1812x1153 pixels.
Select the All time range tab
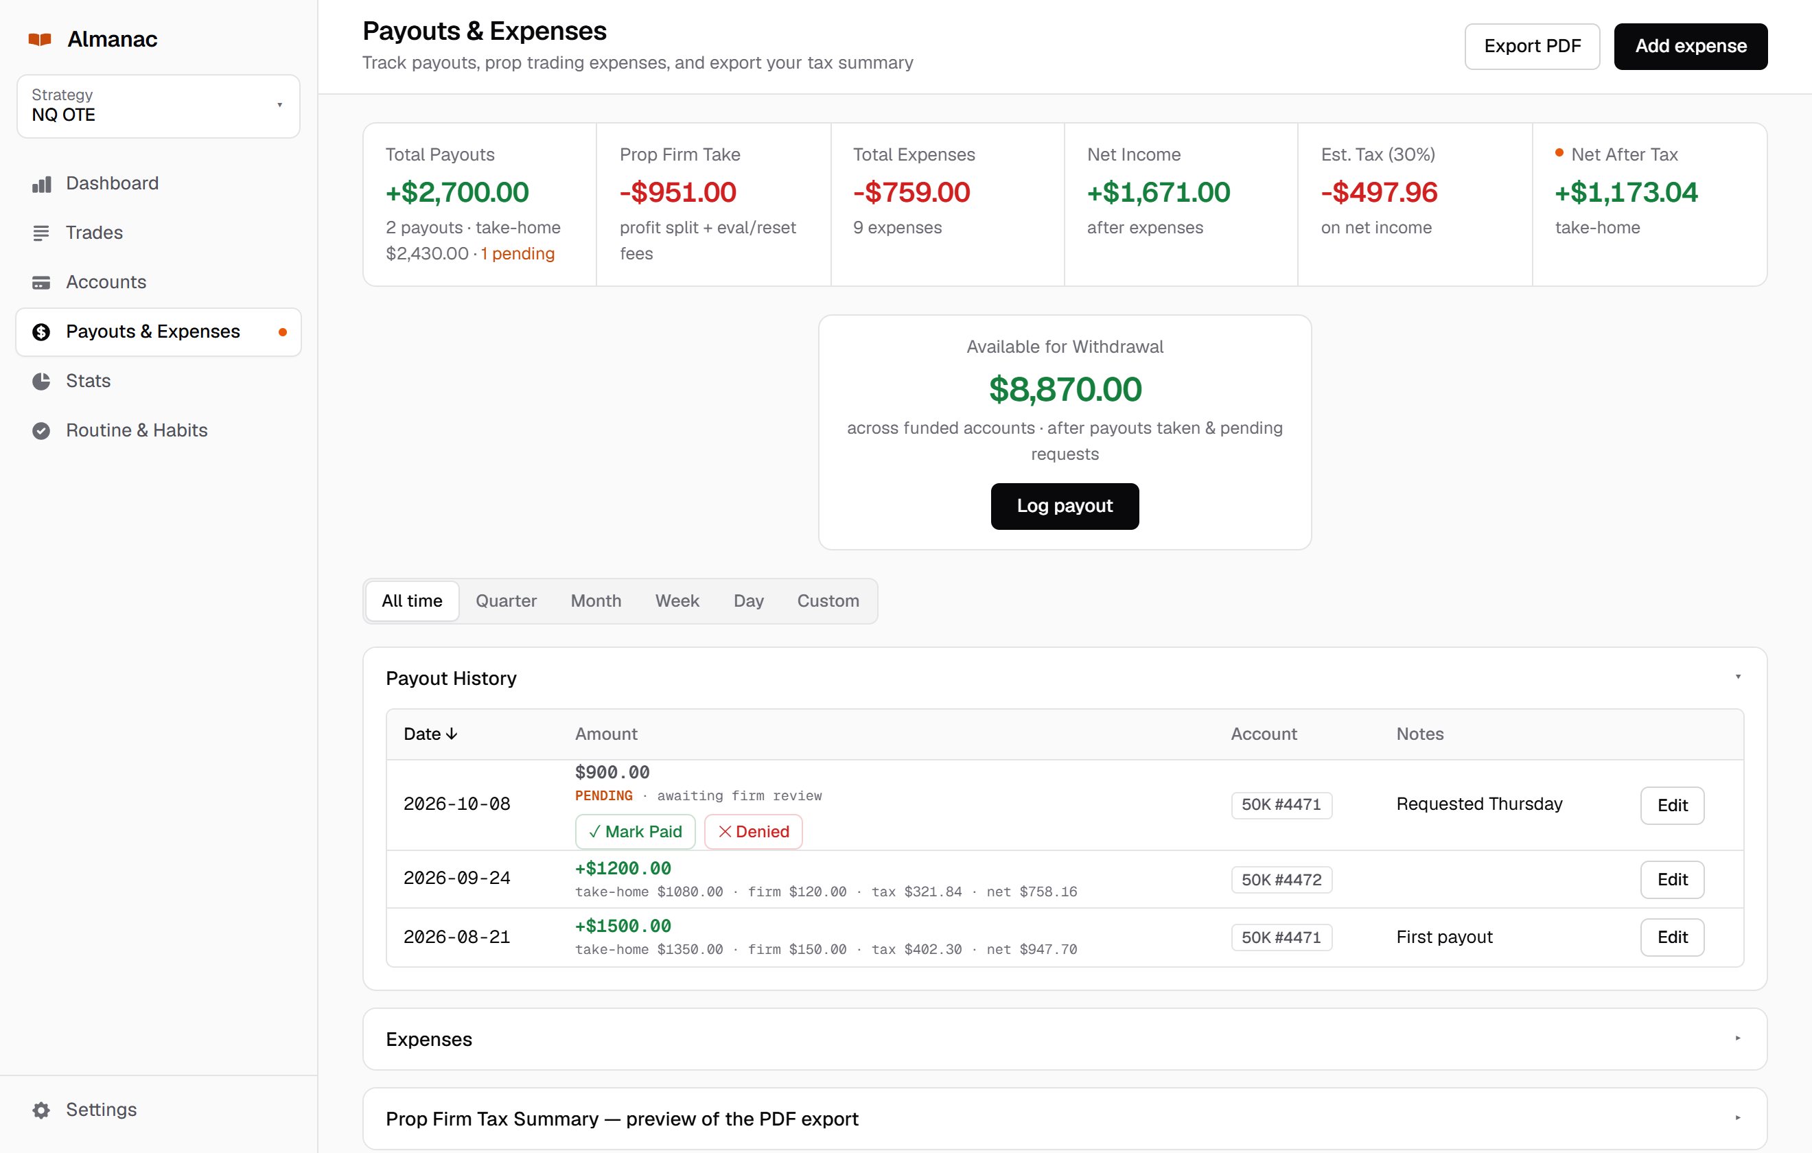pyautogui.click(x=413, y=601)
